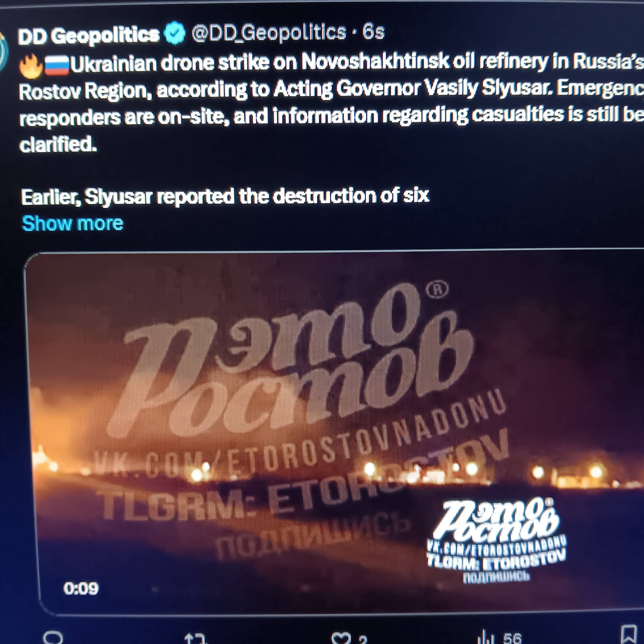Click the 0:09 video duration label
The image size is (644, 644).
pyautogui.click(x=81, y=589)
